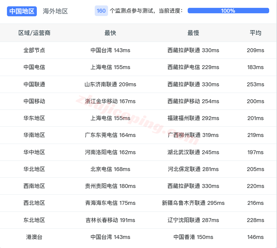Click 上海电信 155ms in 华东地区 row

110,118
